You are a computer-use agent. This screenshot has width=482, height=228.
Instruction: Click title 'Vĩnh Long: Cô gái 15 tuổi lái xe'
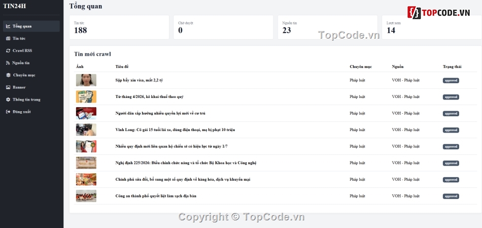[175, 130]
